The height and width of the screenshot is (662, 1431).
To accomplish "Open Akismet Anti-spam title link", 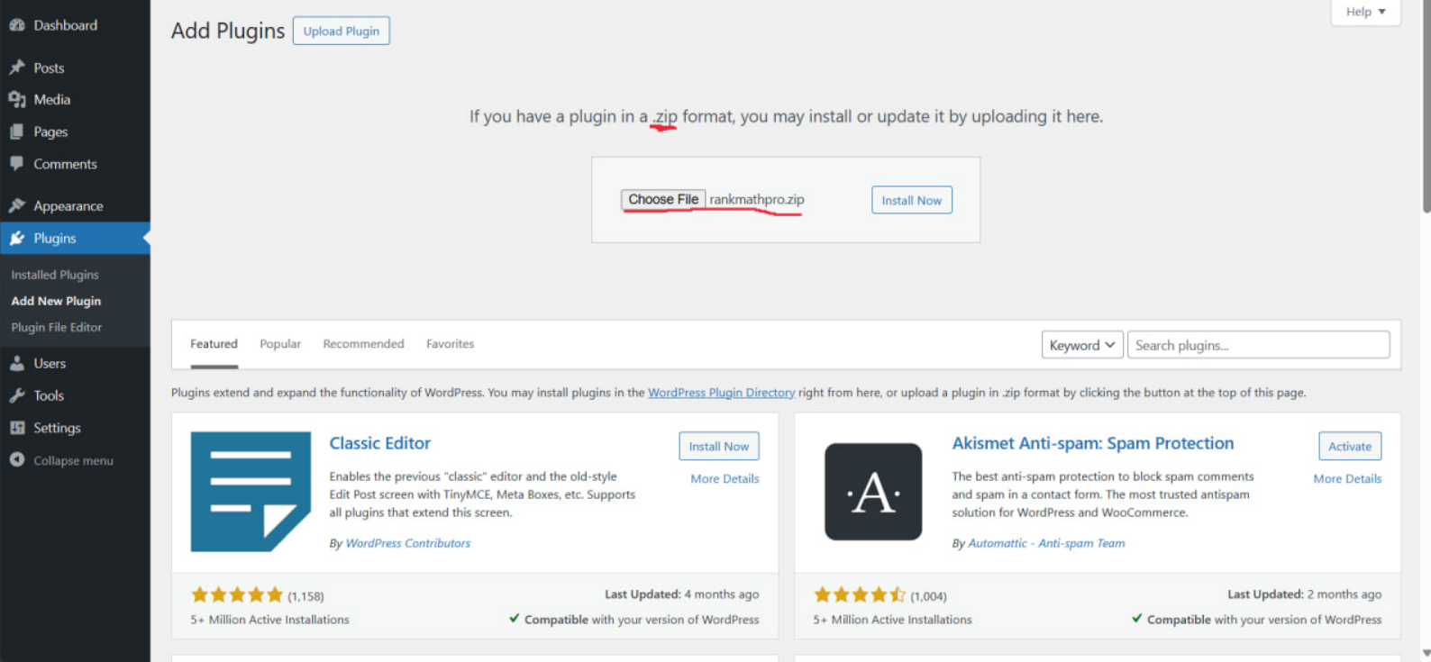I will (1093, 443).
